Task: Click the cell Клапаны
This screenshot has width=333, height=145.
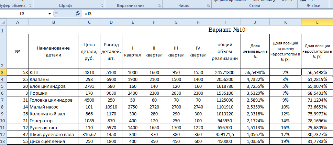Action: (x=53, y=80)
